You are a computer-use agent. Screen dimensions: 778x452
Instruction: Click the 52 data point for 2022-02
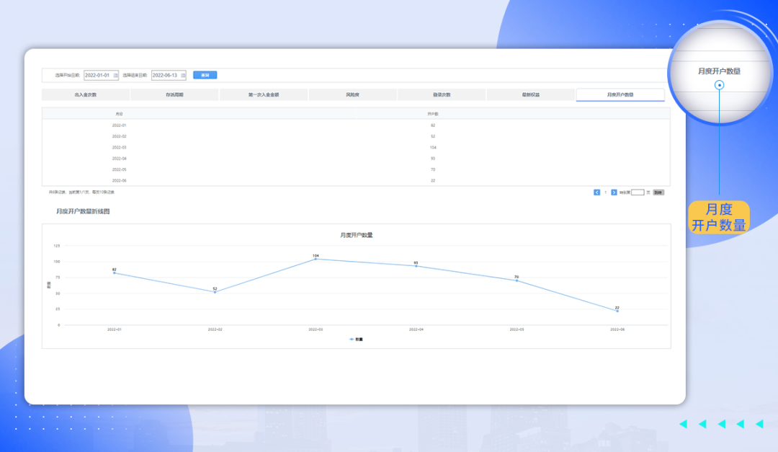pos(215,292)
